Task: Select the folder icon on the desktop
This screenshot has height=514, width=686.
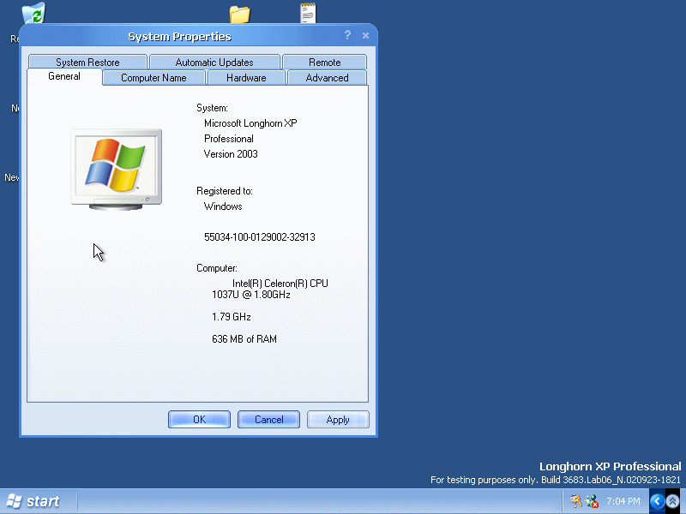Action: click(x=240, y=14)
